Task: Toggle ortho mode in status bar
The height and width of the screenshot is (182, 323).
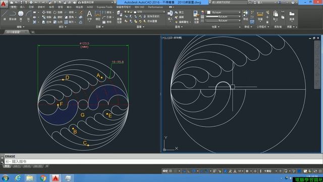Action: click(x=189, y=171)
